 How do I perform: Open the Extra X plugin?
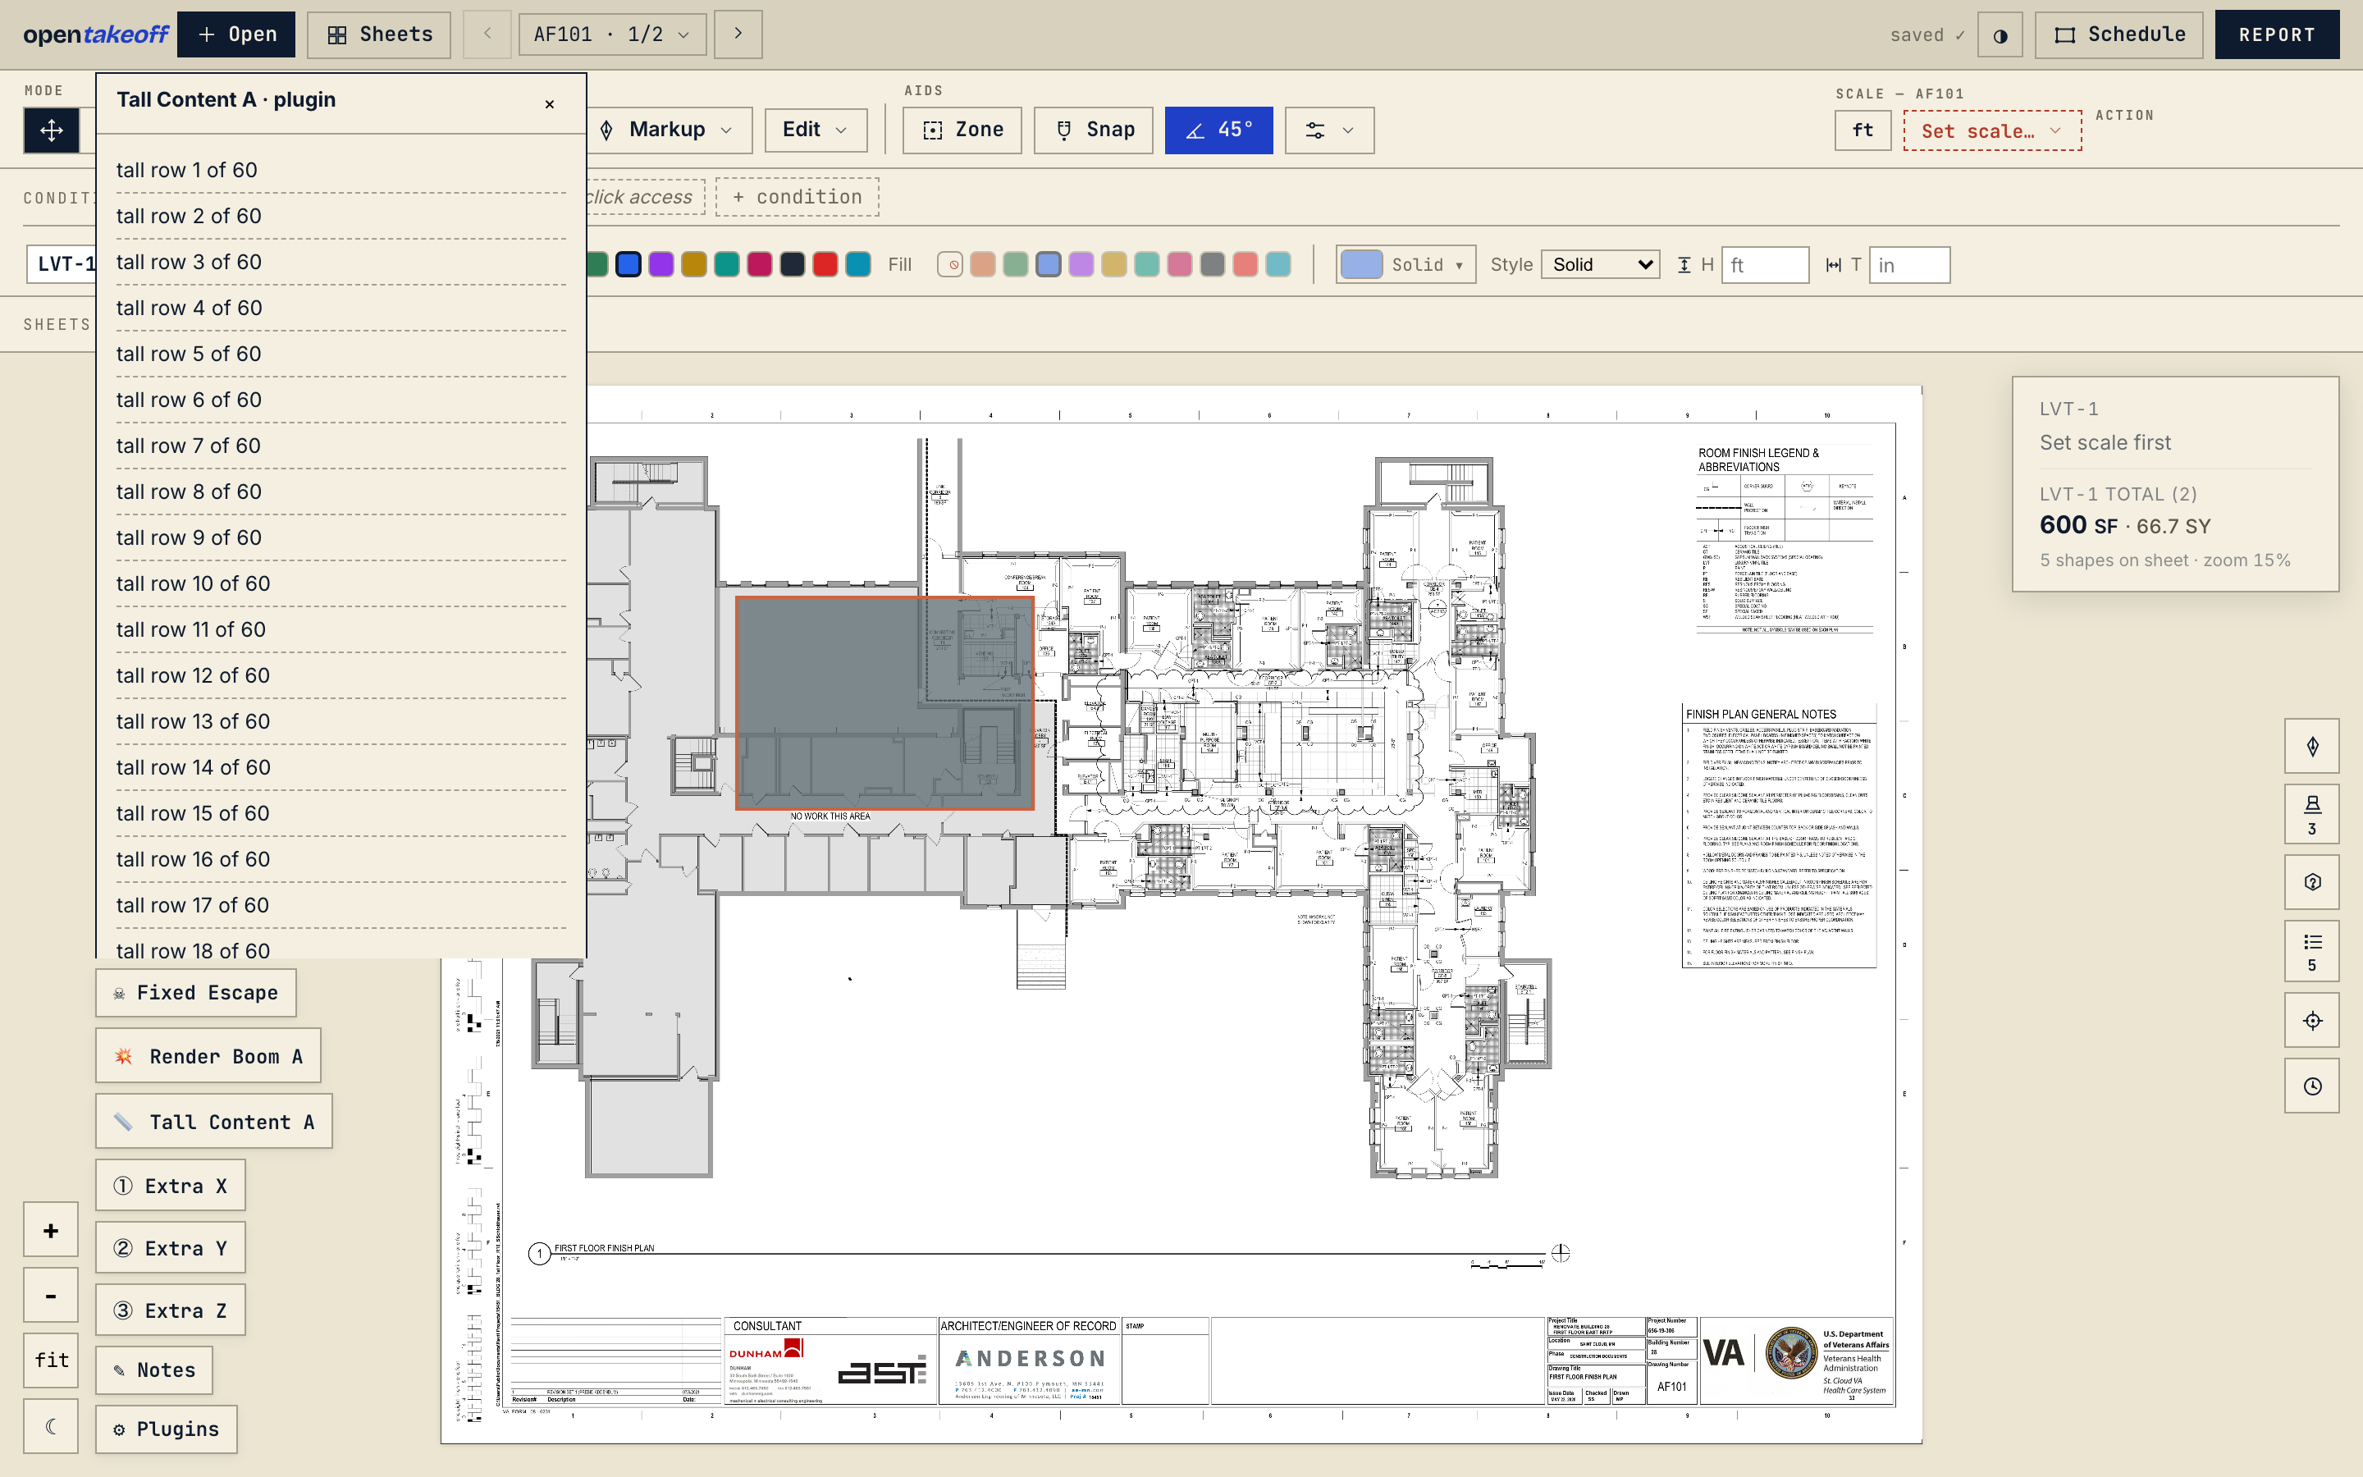(x=170, y=1186)
